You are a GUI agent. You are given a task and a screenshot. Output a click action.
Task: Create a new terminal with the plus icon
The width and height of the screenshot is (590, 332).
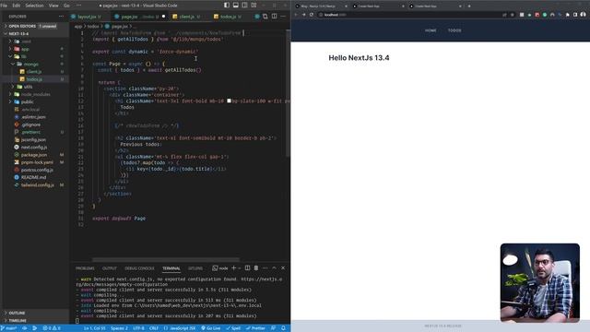233,268
